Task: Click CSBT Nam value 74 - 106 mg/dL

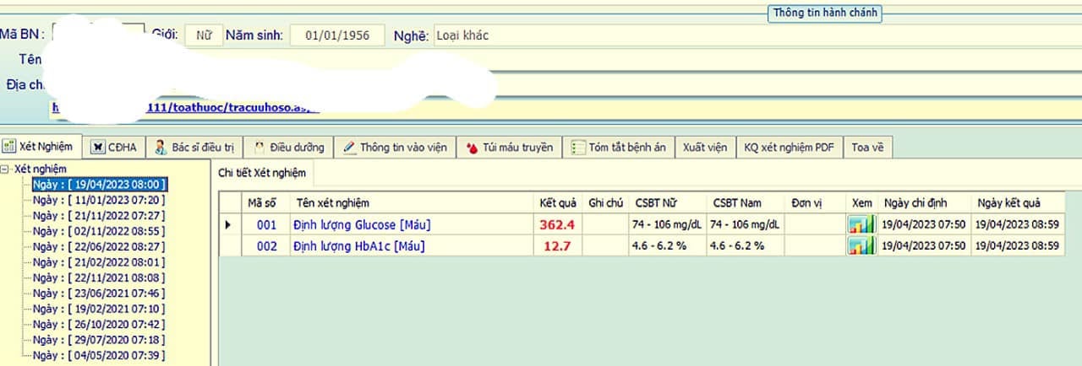Action: pyautogui.click(x=744, y=225)
